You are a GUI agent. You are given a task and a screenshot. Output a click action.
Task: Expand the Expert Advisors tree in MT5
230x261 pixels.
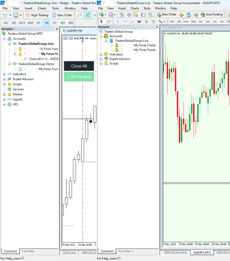(x=4, y=79)
